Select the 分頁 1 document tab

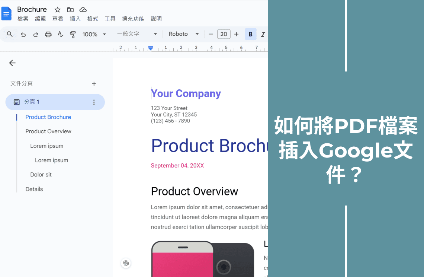coord(55,102)
